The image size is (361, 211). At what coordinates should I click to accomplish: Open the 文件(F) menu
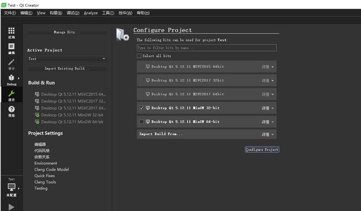click(10, 13)
